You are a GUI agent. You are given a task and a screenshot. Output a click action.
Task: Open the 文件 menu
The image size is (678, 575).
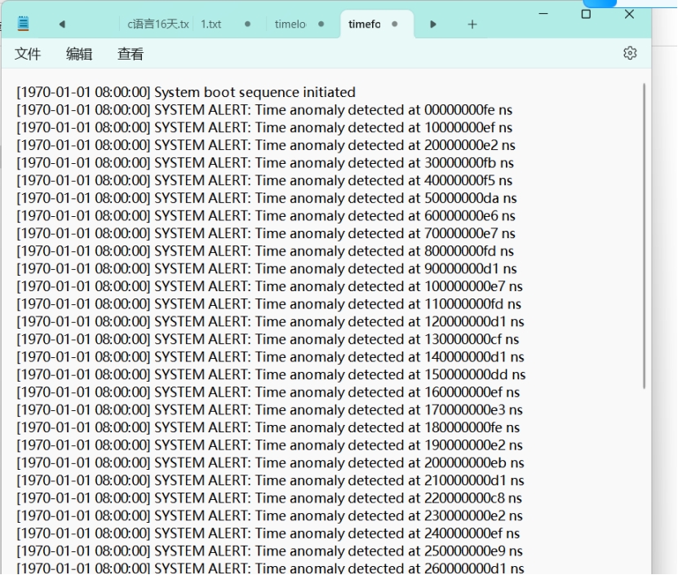pyautogui.click(x=28, y=54)
